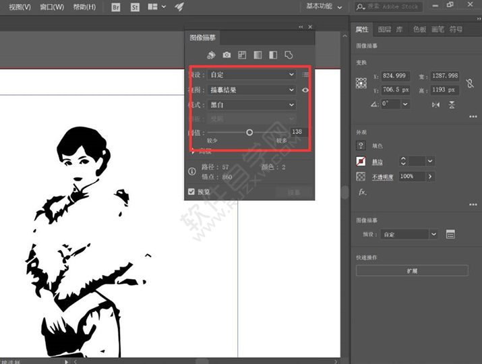
Task: Select the Outline preset icon
Action: point(289,55)
